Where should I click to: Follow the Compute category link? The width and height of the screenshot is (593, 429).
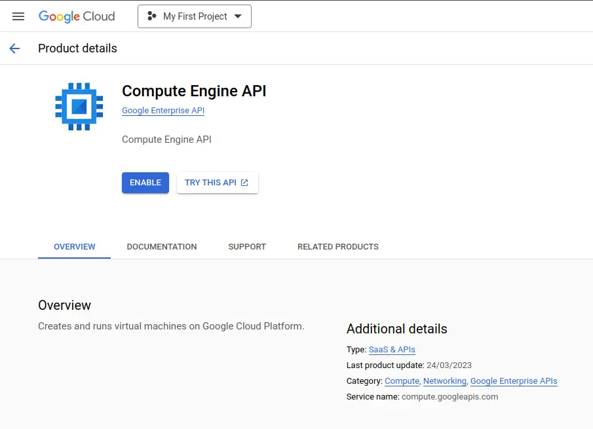[x=402, y=381]
